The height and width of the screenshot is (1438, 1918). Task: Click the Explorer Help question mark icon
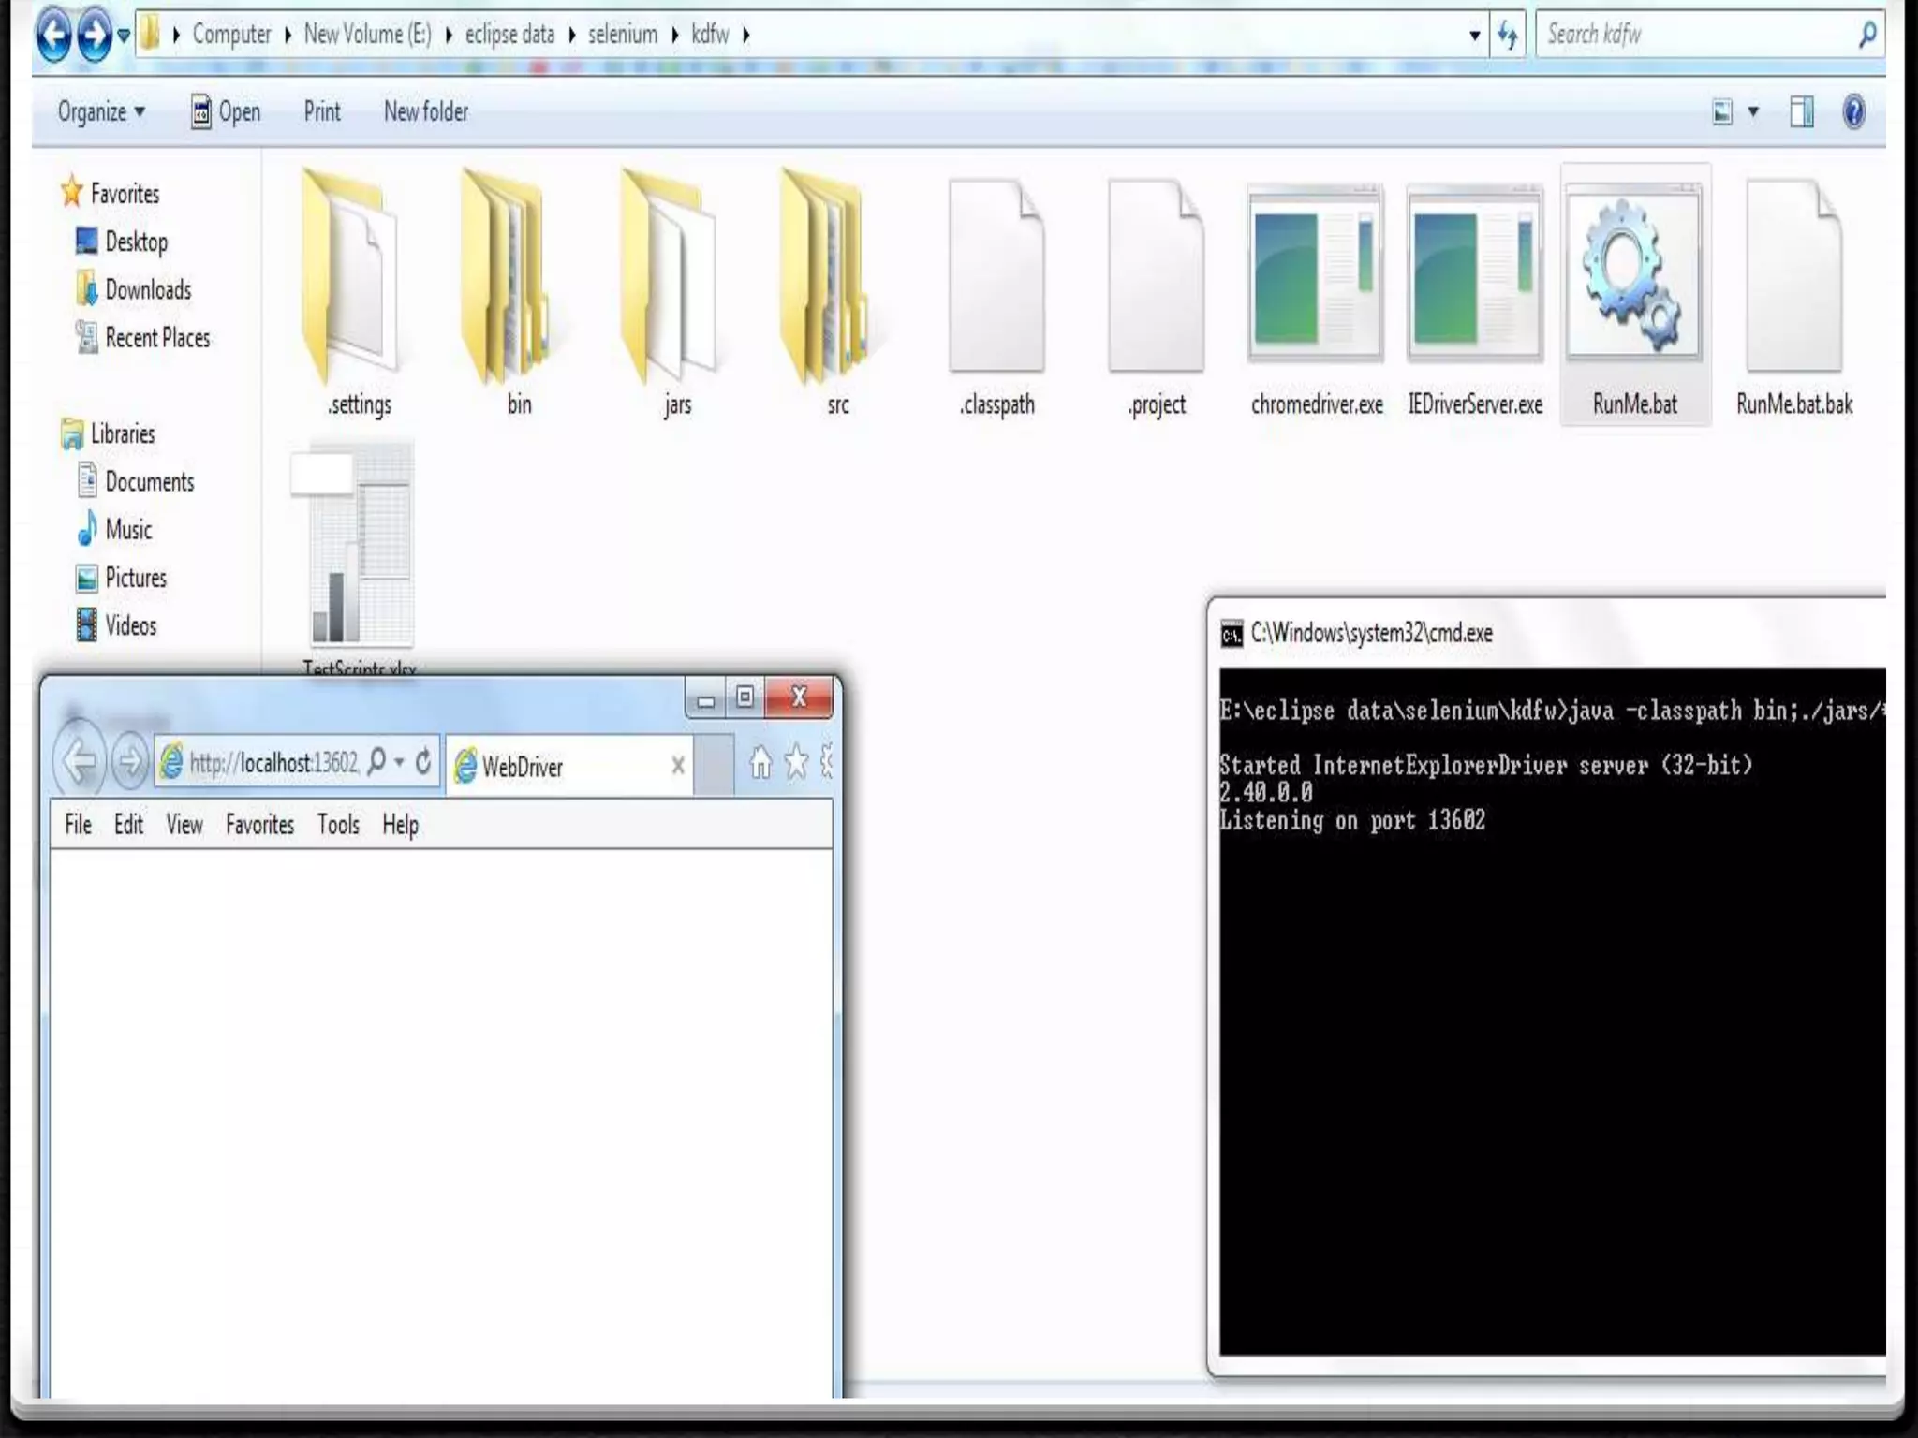[x=1852, y=112]
